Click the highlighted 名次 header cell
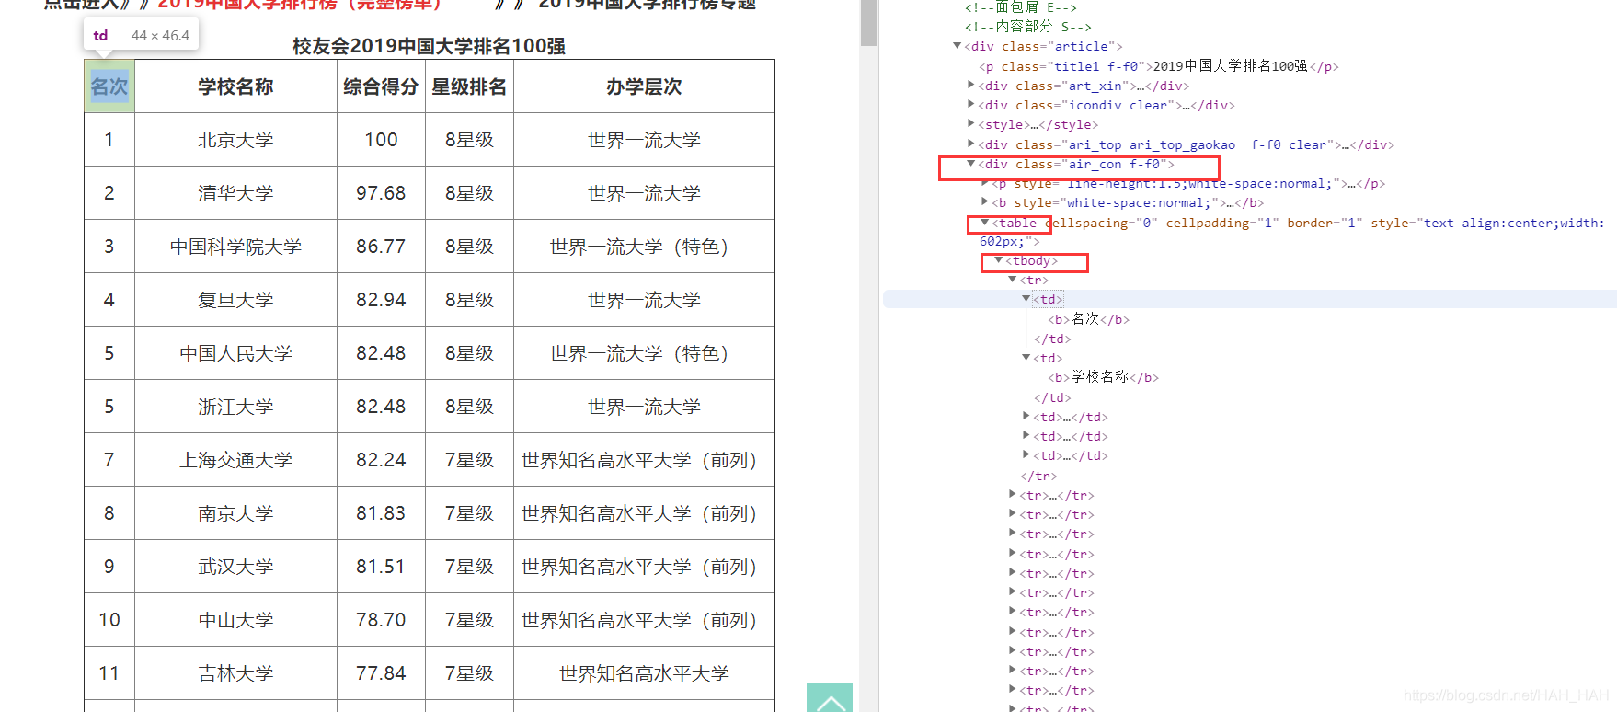Image resolution: width=1617 pixels, height=712 pixels. click(x=109, y=86)
